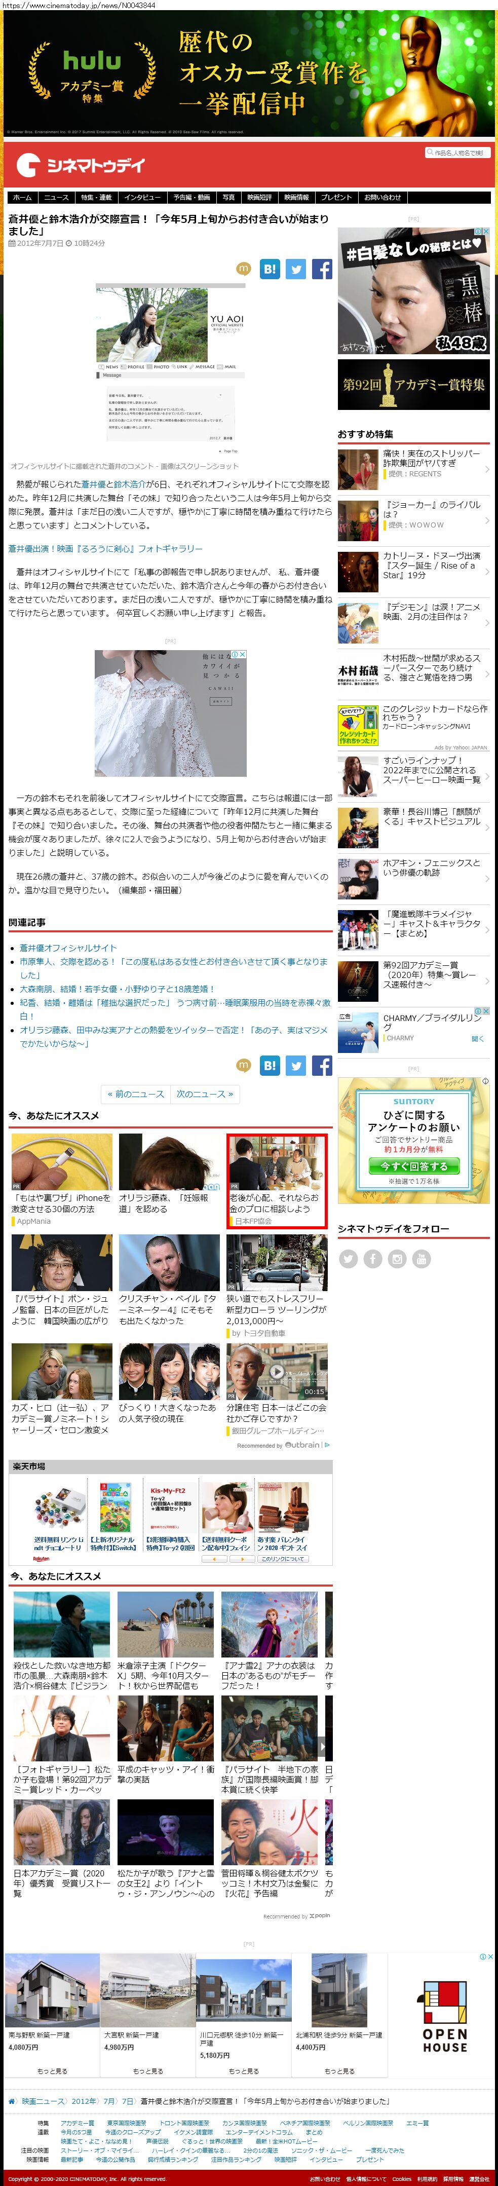Click the OPEN HOUSE logo ad
Viewport: 498px width, 2186px height.
[x=444, y=2016]
